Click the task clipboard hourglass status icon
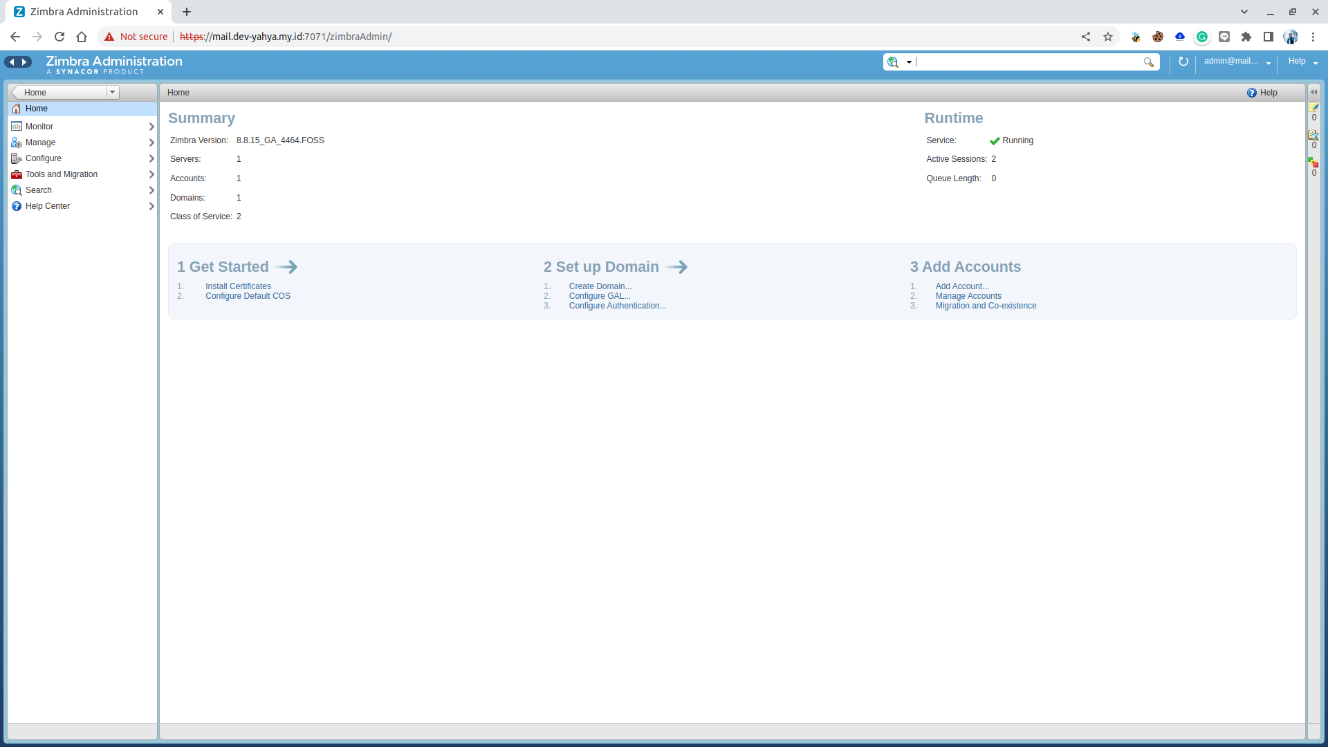Screen dimensions: 1328x747 [x=1314, y=135]
